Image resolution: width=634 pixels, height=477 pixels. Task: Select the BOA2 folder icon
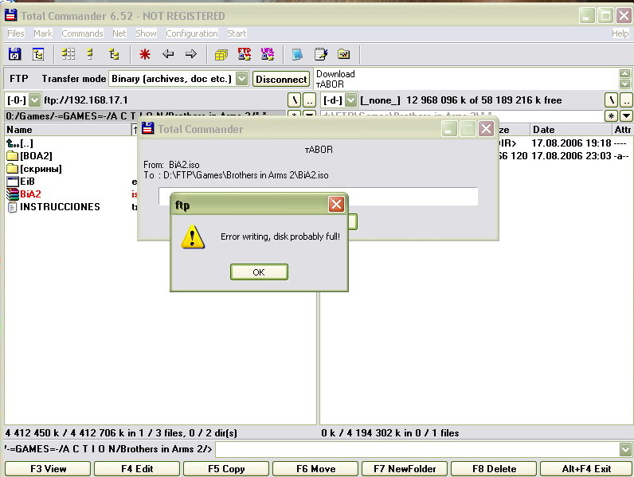13,155
